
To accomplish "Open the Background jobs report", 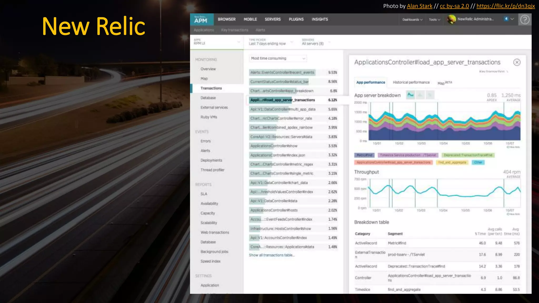I will pos(214,252).
